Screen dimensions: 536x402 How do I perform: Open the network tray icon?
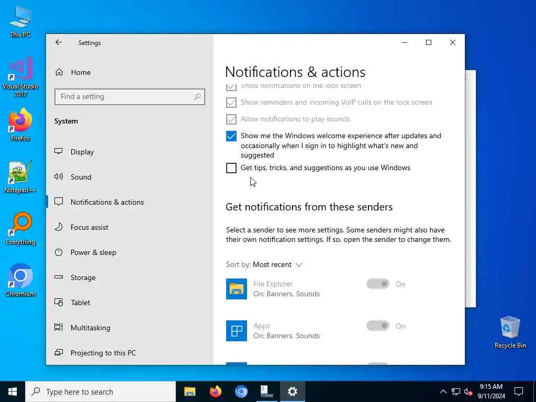click(456, 392)
